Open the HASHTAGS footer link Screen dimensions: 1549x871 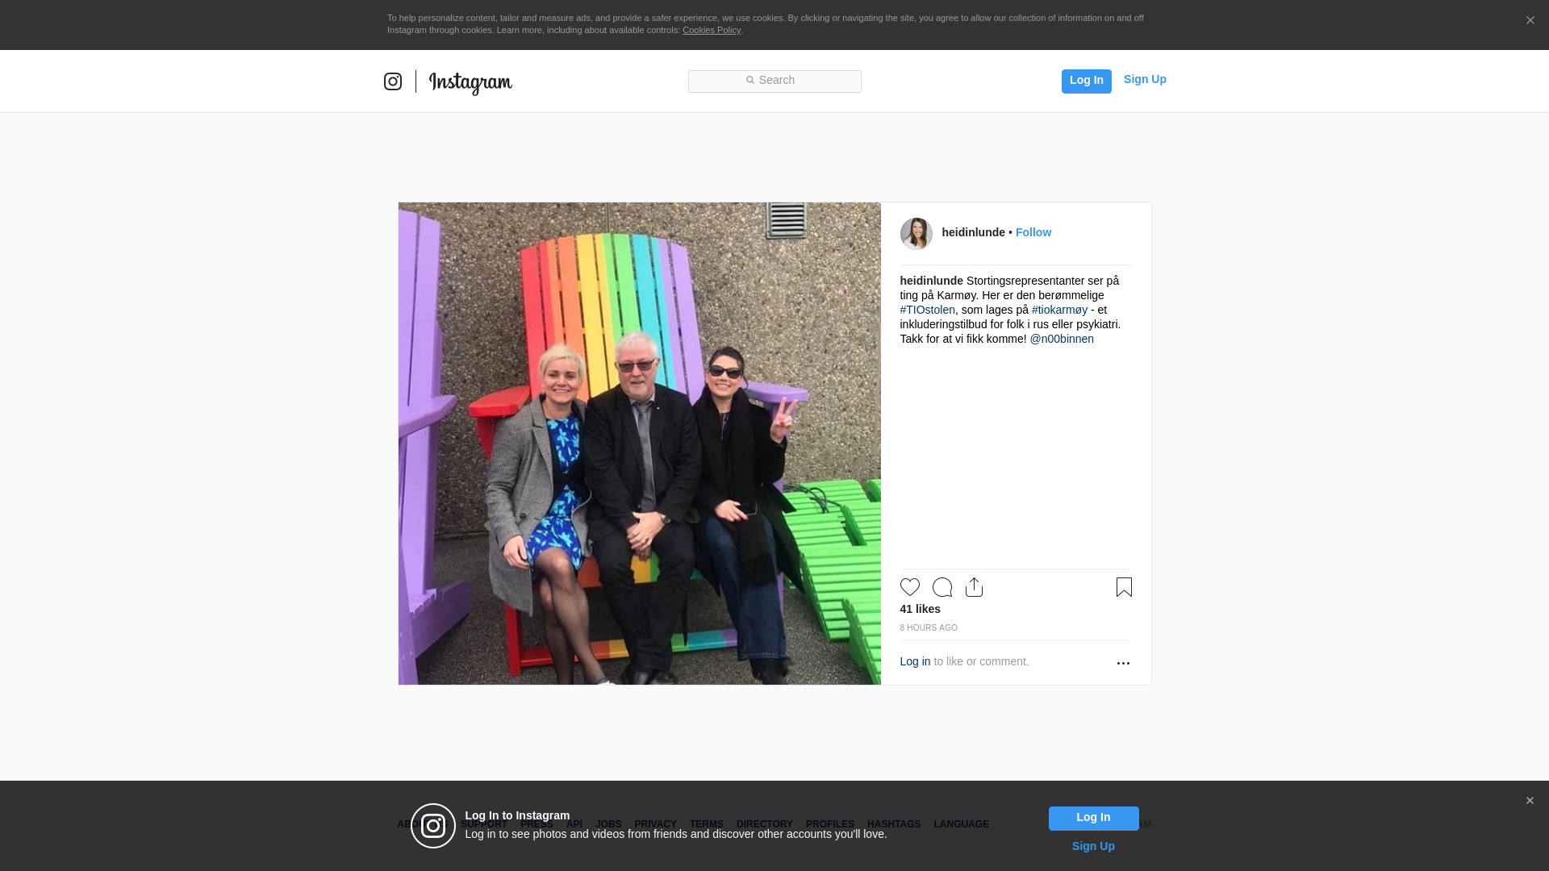pos(893,824)
